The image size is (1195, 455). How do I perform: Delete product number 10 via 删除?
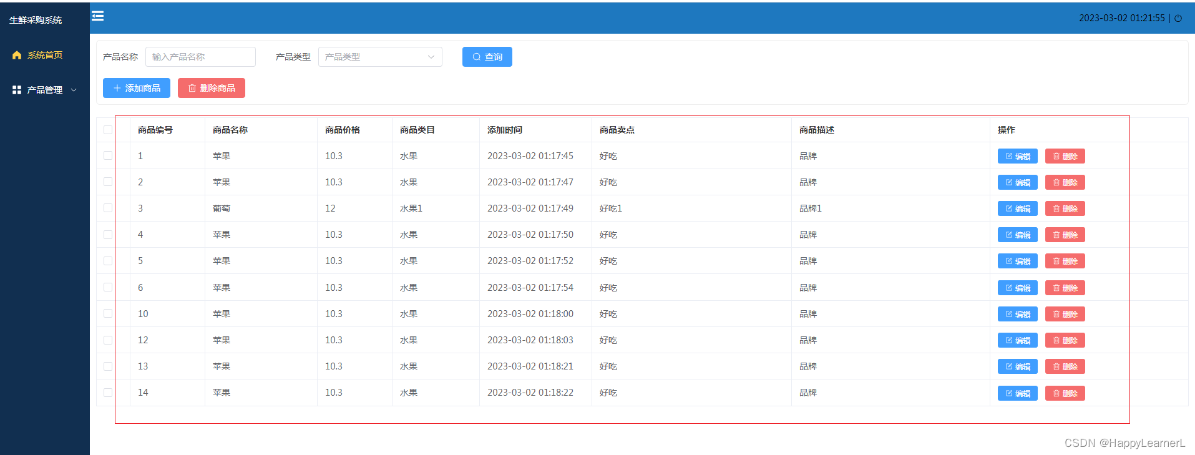tap(1065, 314)
